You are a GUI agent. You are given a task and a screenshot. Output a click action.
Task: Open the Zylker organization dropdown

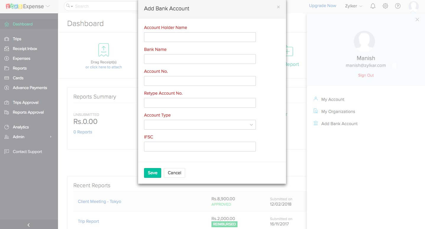click(x=353, y=6)
